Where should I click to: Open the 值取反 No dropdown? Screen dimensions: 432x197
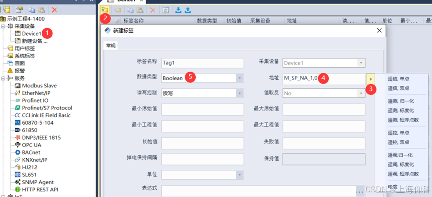tap(361, 93)
